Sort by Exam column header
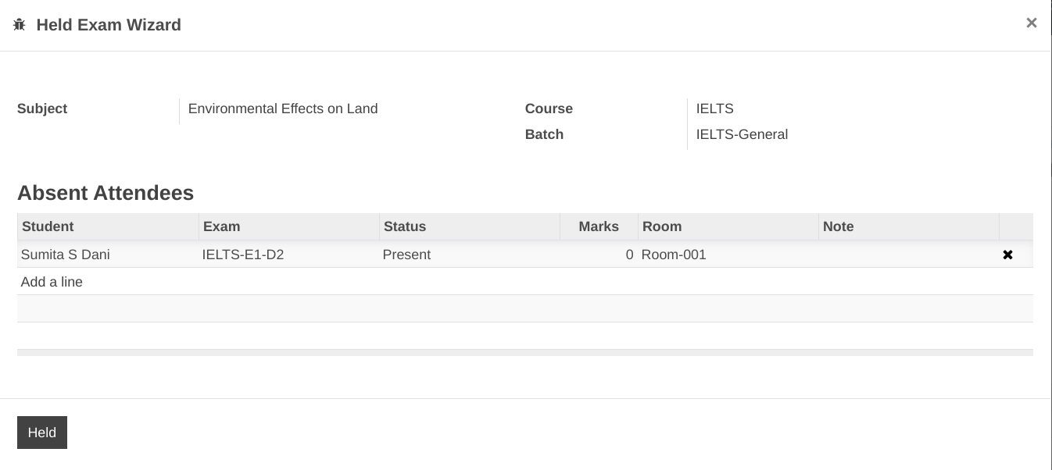This screenshot has height=470, width=1052. (288, 226)
